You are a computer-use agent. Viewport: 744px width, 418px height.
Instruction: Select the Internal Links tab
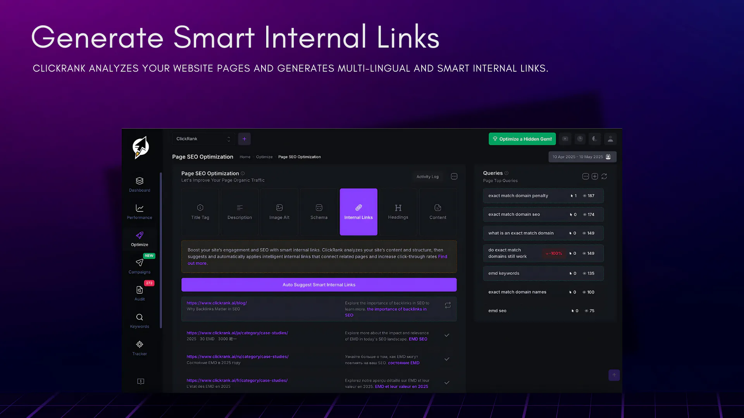(x=358, y=212)
